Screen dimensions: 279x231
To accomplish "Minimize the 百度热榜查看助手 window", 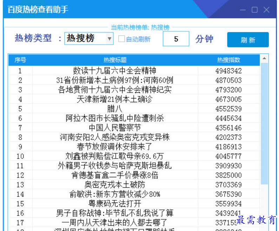I will pos(243,10).
